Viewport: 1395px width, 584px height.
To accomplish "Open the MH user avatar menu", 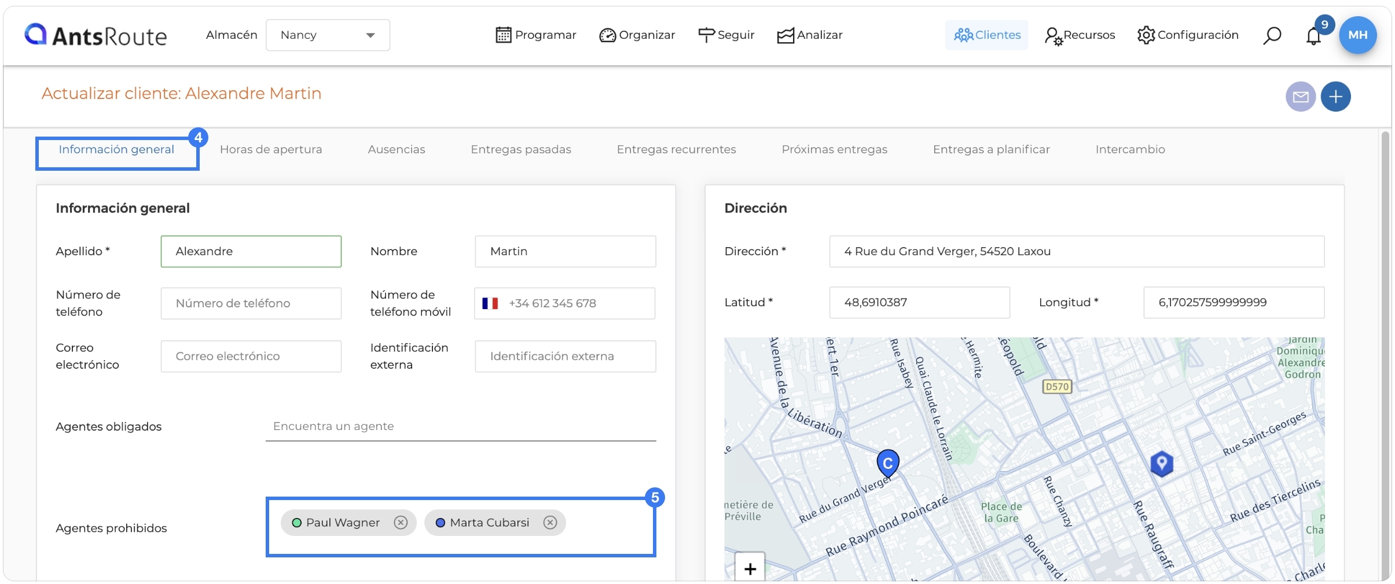I will tap(1357, 35).
